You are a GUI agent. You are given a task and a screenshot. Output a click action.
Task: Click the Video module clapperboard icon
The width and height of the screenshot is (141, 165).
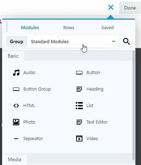pyautogui.click(x=79, y=139)
